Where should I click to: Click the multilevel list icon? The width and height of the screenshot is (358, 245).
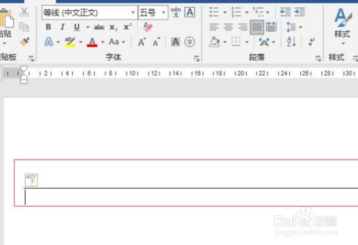click(258, 12)
